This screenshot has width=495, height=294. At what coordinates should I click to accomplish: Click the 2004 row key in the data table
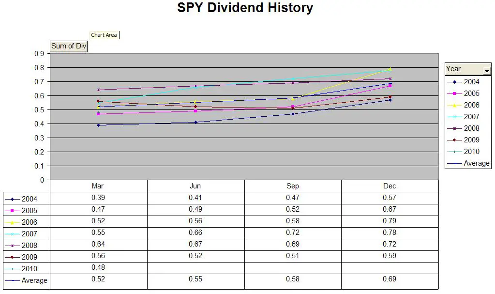(x=27, y=199)
